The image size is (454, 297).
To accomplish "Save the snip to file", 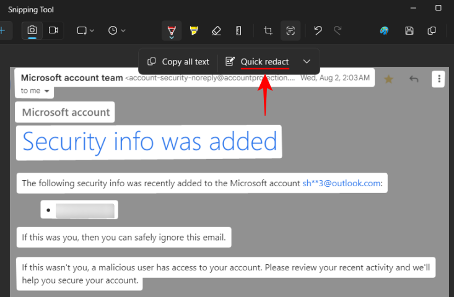I will tap(409, 30).
